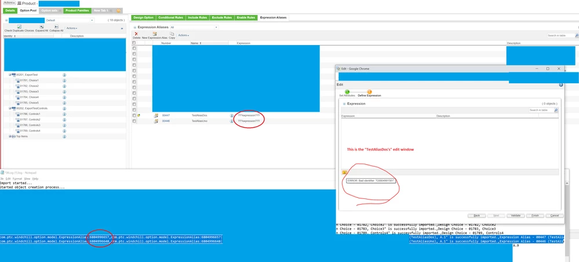Collapse the Expression Aliases table section

(135, 27)
